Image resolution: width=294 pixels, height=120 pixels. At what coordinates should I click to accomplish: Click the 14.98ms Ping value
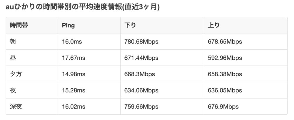(x=73, y=74)
